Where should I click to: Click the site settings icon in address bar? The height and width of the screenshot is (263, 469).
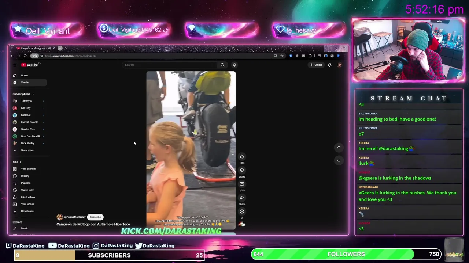pyautogui.click(x=41, y=56)
